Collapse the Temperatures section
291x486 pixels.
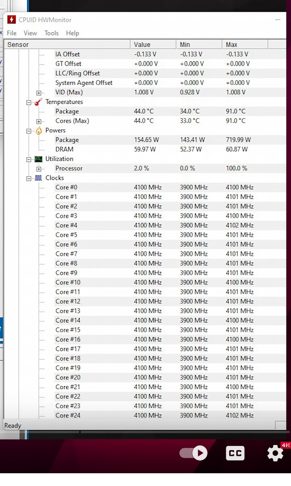pos(29,102)
